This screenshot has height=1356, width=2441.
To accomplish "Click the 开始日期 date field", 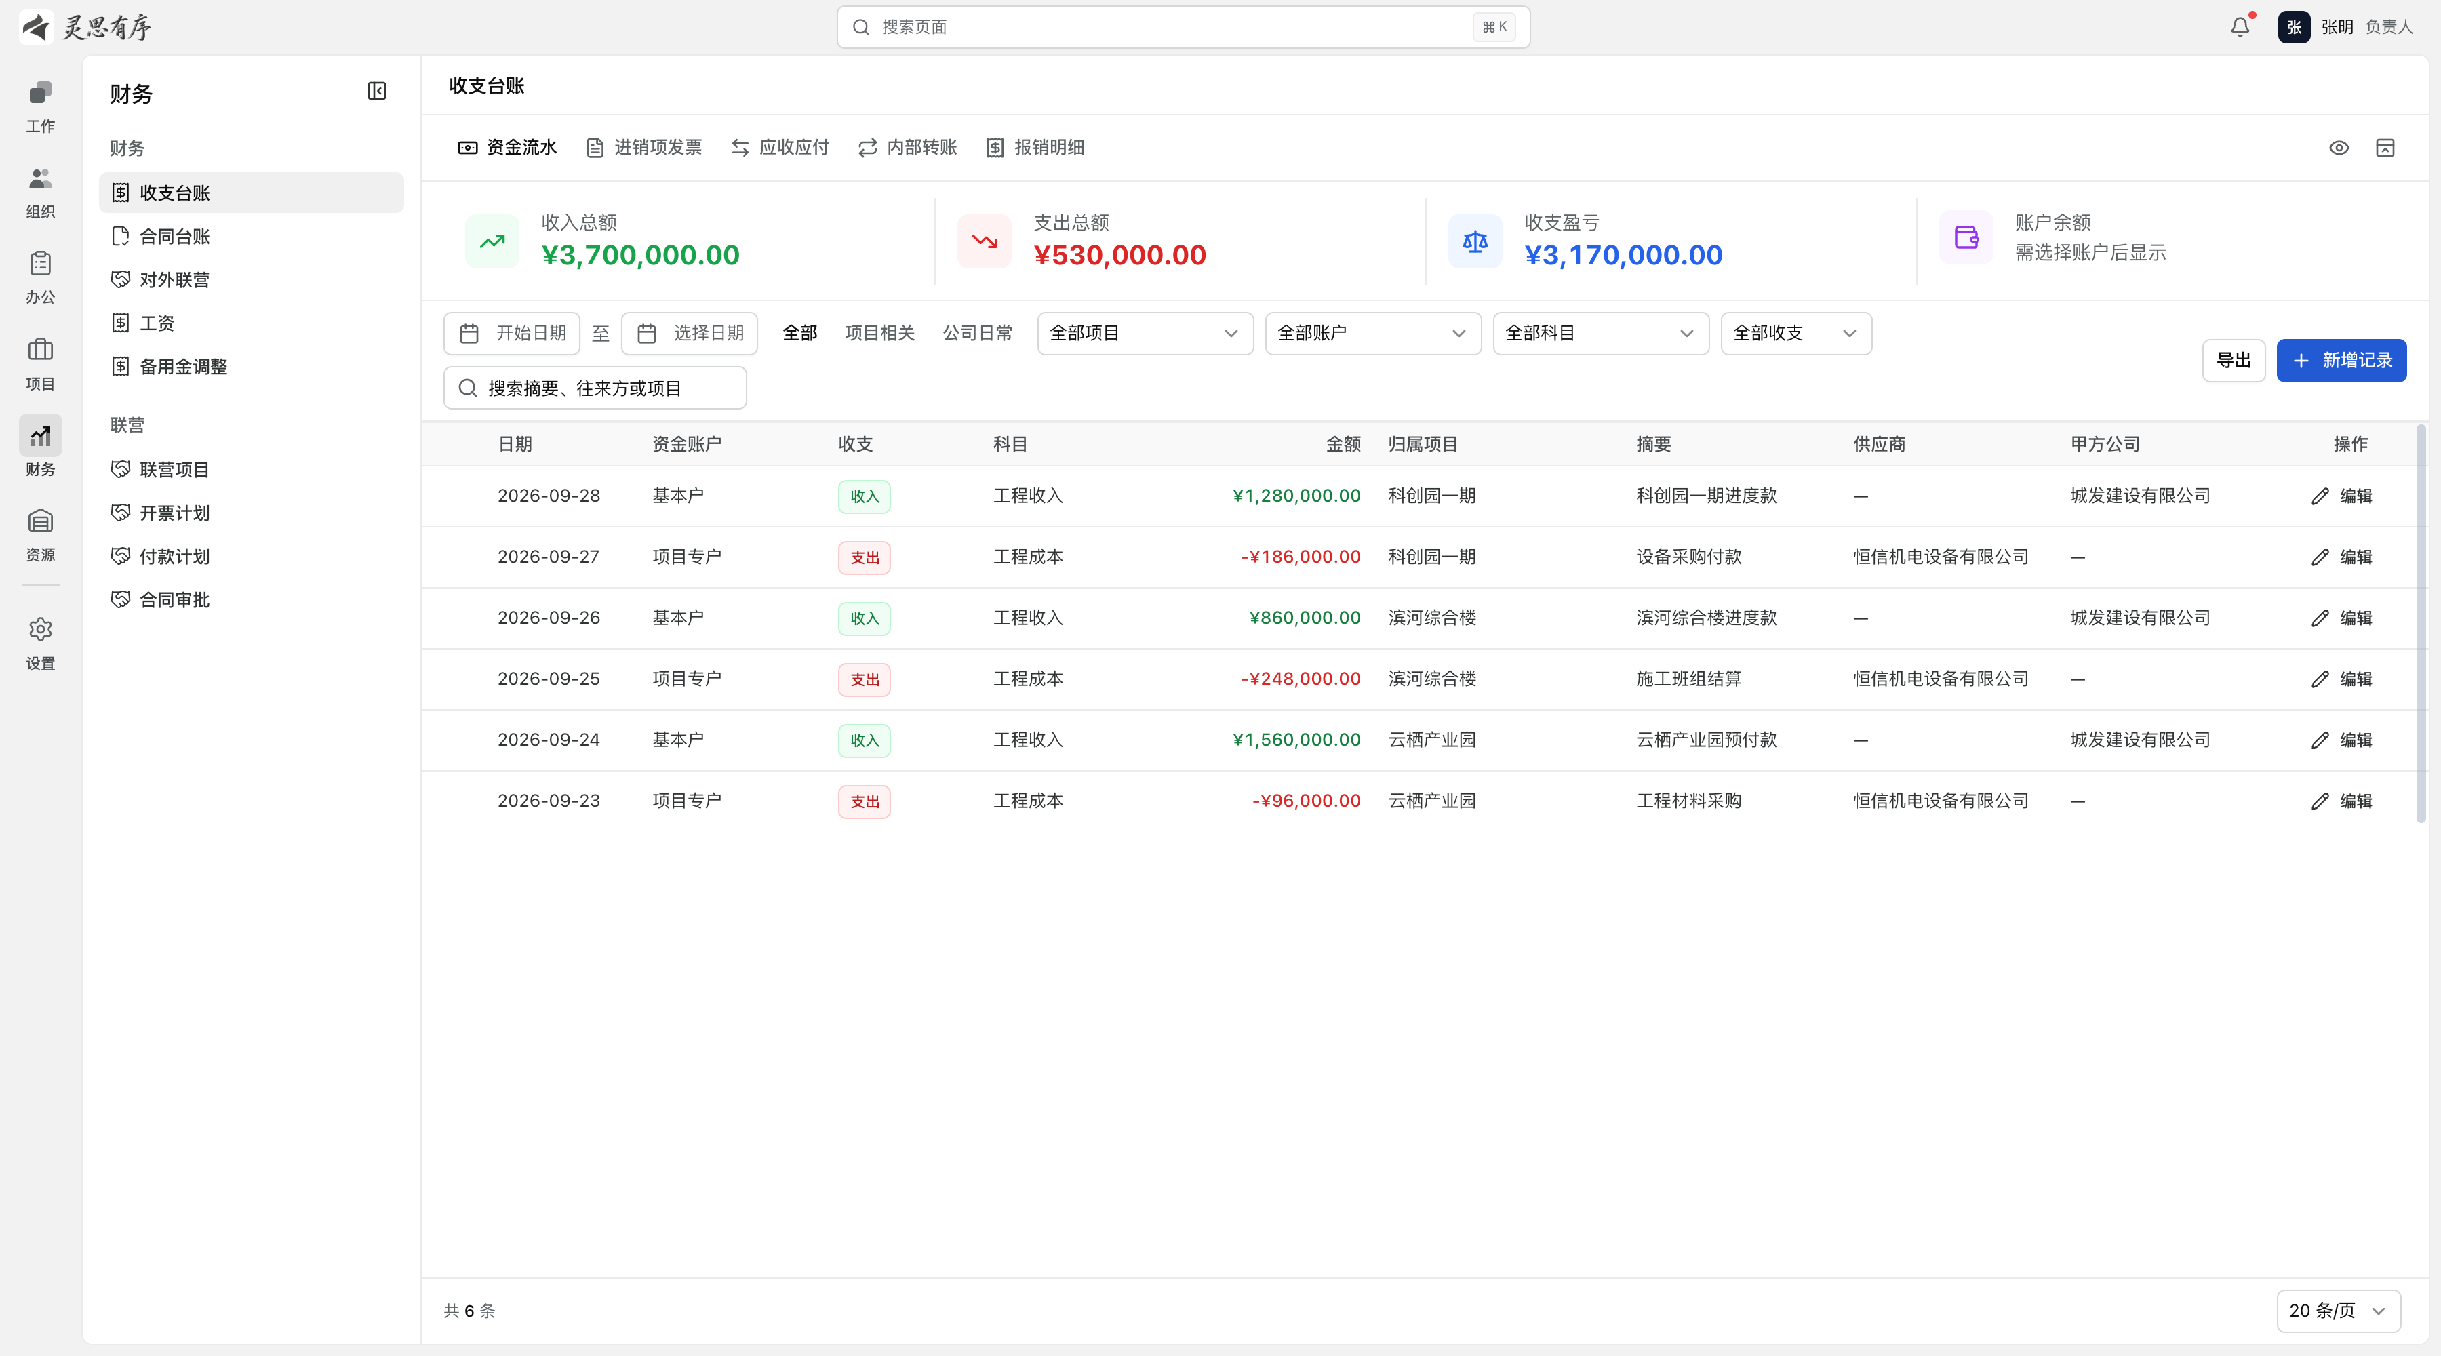I will pyautogui.click(x=512, y=334).
